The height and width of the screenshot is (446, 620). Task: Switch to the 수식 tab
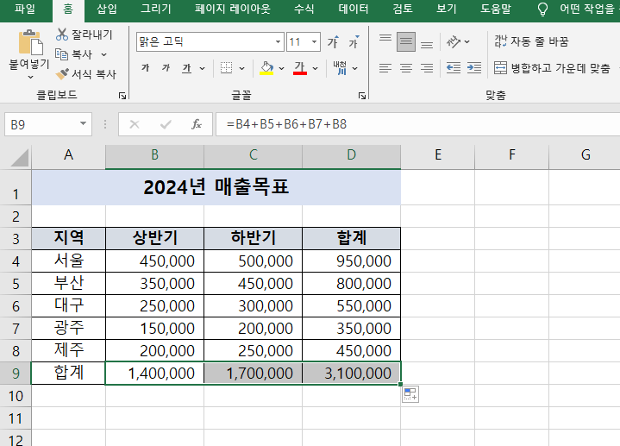pos(304,9)
